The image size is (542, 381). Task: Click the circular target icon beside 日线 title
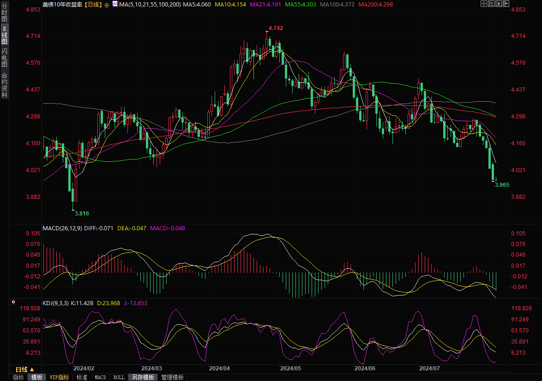(107, 4)
